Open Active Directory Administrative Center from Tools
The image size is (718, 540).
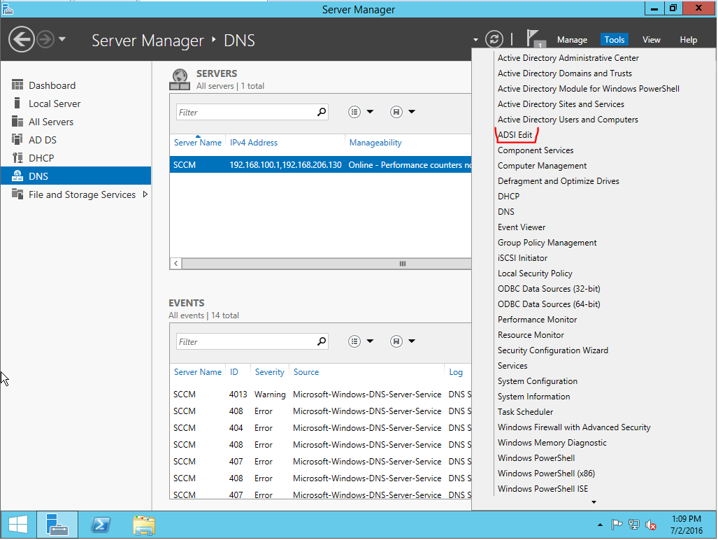(568, 58)
